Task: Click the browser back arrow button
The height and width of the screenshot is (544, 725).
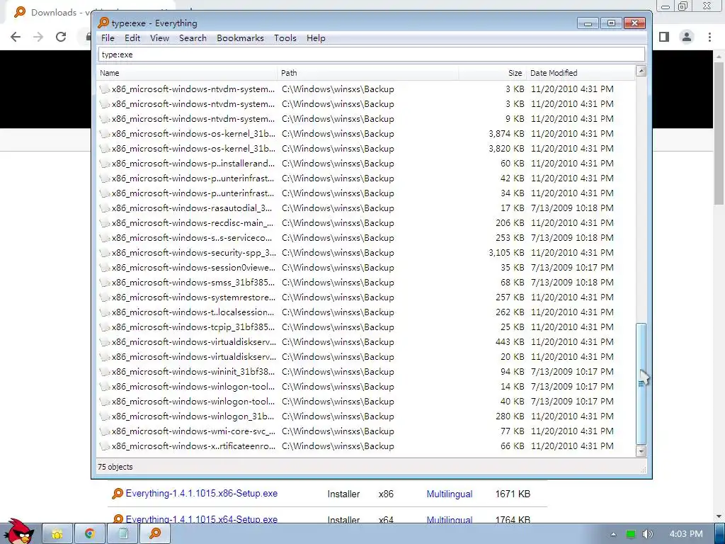Action: (x=16, y=37)
